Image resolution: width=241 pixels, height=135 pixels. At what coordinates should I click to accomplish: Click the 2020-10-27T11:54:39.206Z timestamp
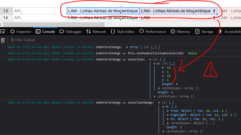(x=28, y=103)
